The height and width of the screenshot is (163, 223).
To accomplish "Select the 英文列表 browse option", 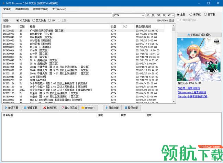I will (39, 21).
